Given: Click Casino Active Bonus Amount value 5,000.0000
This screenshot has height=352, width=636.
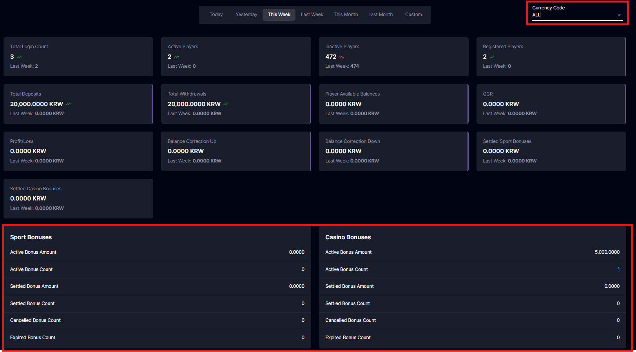Looking at the screenshot, I should (x=607, y=252).
